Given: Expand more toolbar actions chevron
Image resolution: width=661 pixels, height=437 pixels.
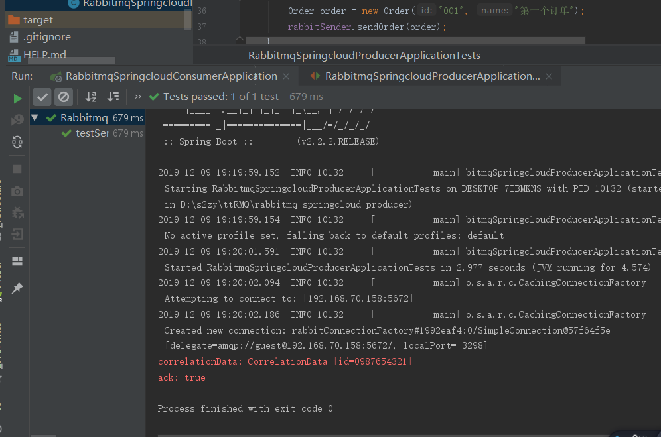Looking at the screenshot, I should click(138, 97).
